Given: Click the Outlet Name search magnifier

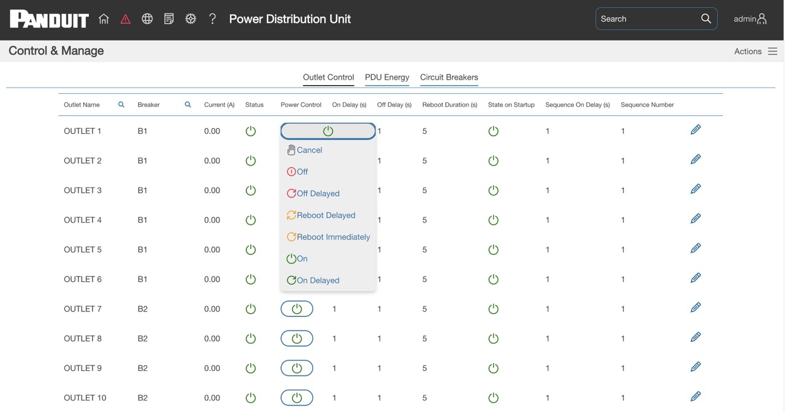Looking at the screenshot, I should (121, 105).
